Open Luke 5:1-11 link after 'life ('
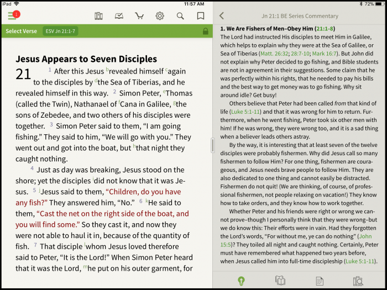The height and width of the screenshot is (290, 387). (245, 112)
